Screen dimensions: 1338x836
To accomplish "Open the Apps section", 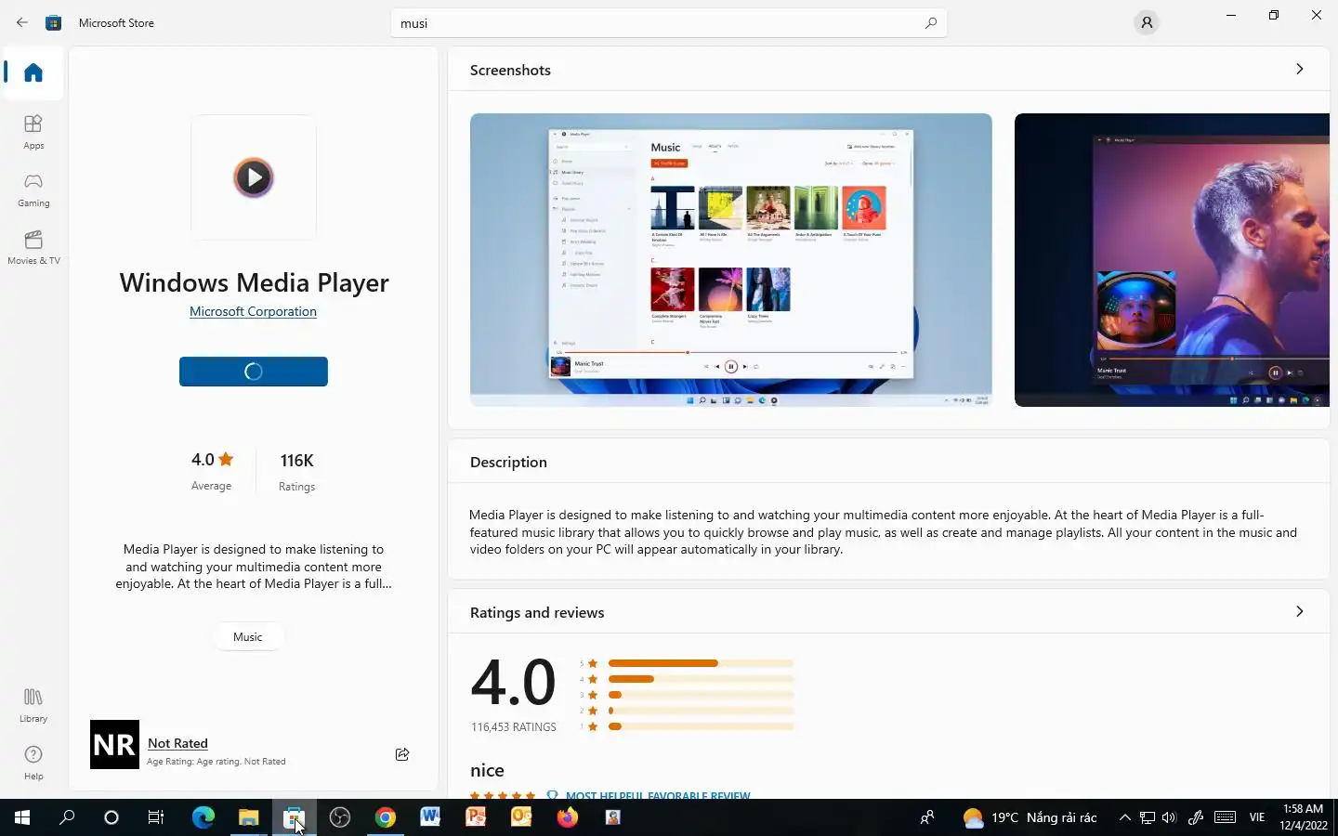I will [33, 132].
